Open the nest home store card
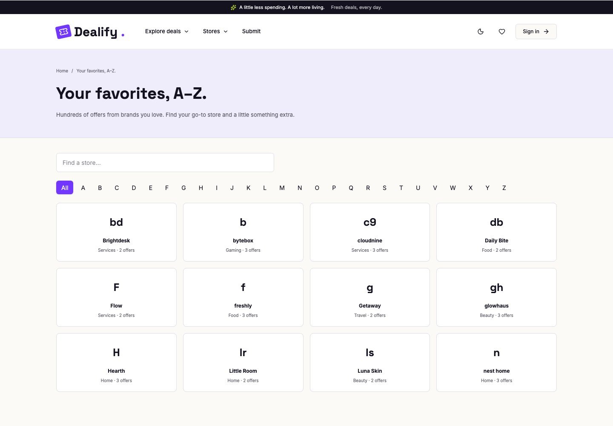The image size is (613, 426). tap(496, 363)
